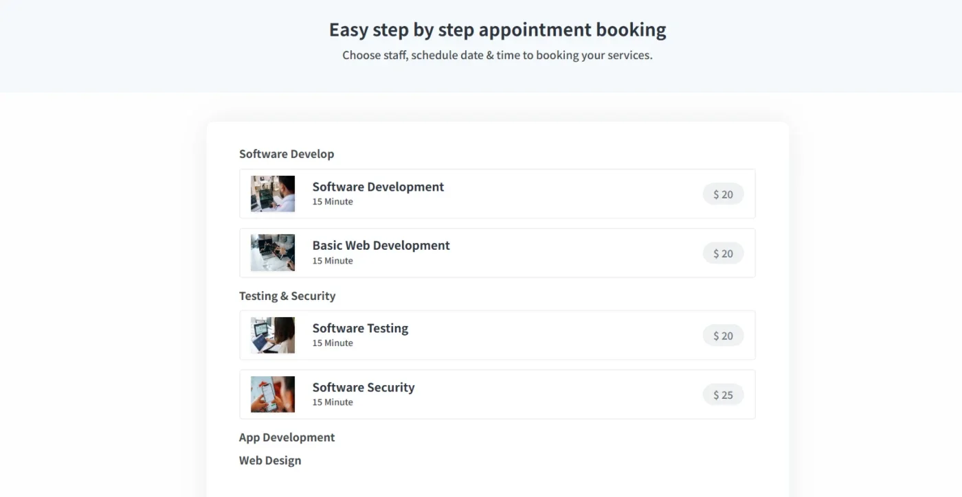
Task: Click the $ 20 price badge for Software Testing
Action: pyautogui.click(x=723, y=336)
